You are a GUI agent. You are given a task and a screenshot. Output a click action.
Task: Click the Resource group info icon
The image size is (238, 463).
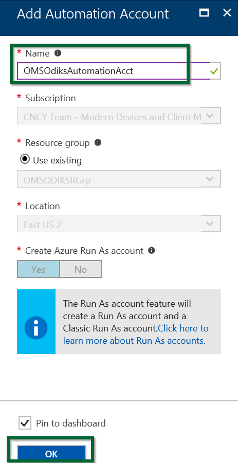coord(98,143)
